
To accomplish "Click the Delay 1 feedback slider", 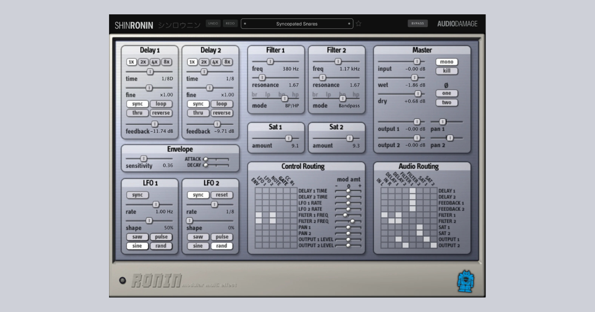I will 149,124.
